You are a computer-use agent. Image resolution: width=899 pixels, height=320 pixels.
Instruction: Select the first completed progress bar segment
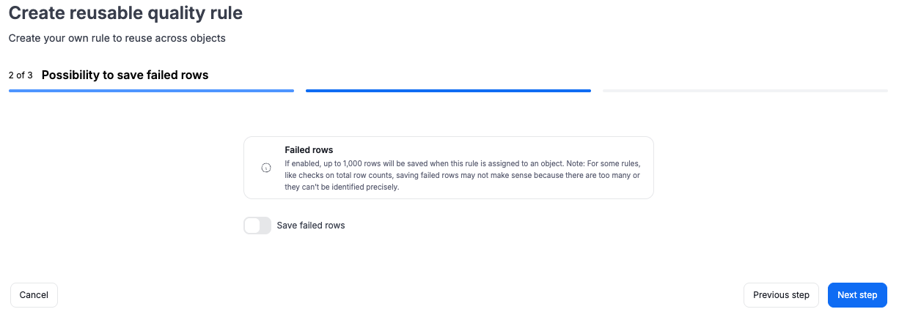151,91
